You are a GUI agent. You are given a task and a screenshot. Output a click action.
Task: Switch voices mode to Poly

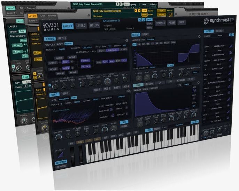[60, 44]
